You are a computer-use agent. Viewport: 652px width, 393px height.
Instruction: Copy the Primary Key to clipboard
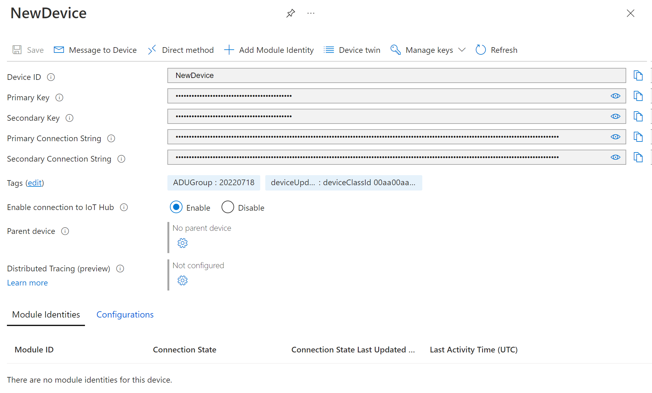[638, 96]
